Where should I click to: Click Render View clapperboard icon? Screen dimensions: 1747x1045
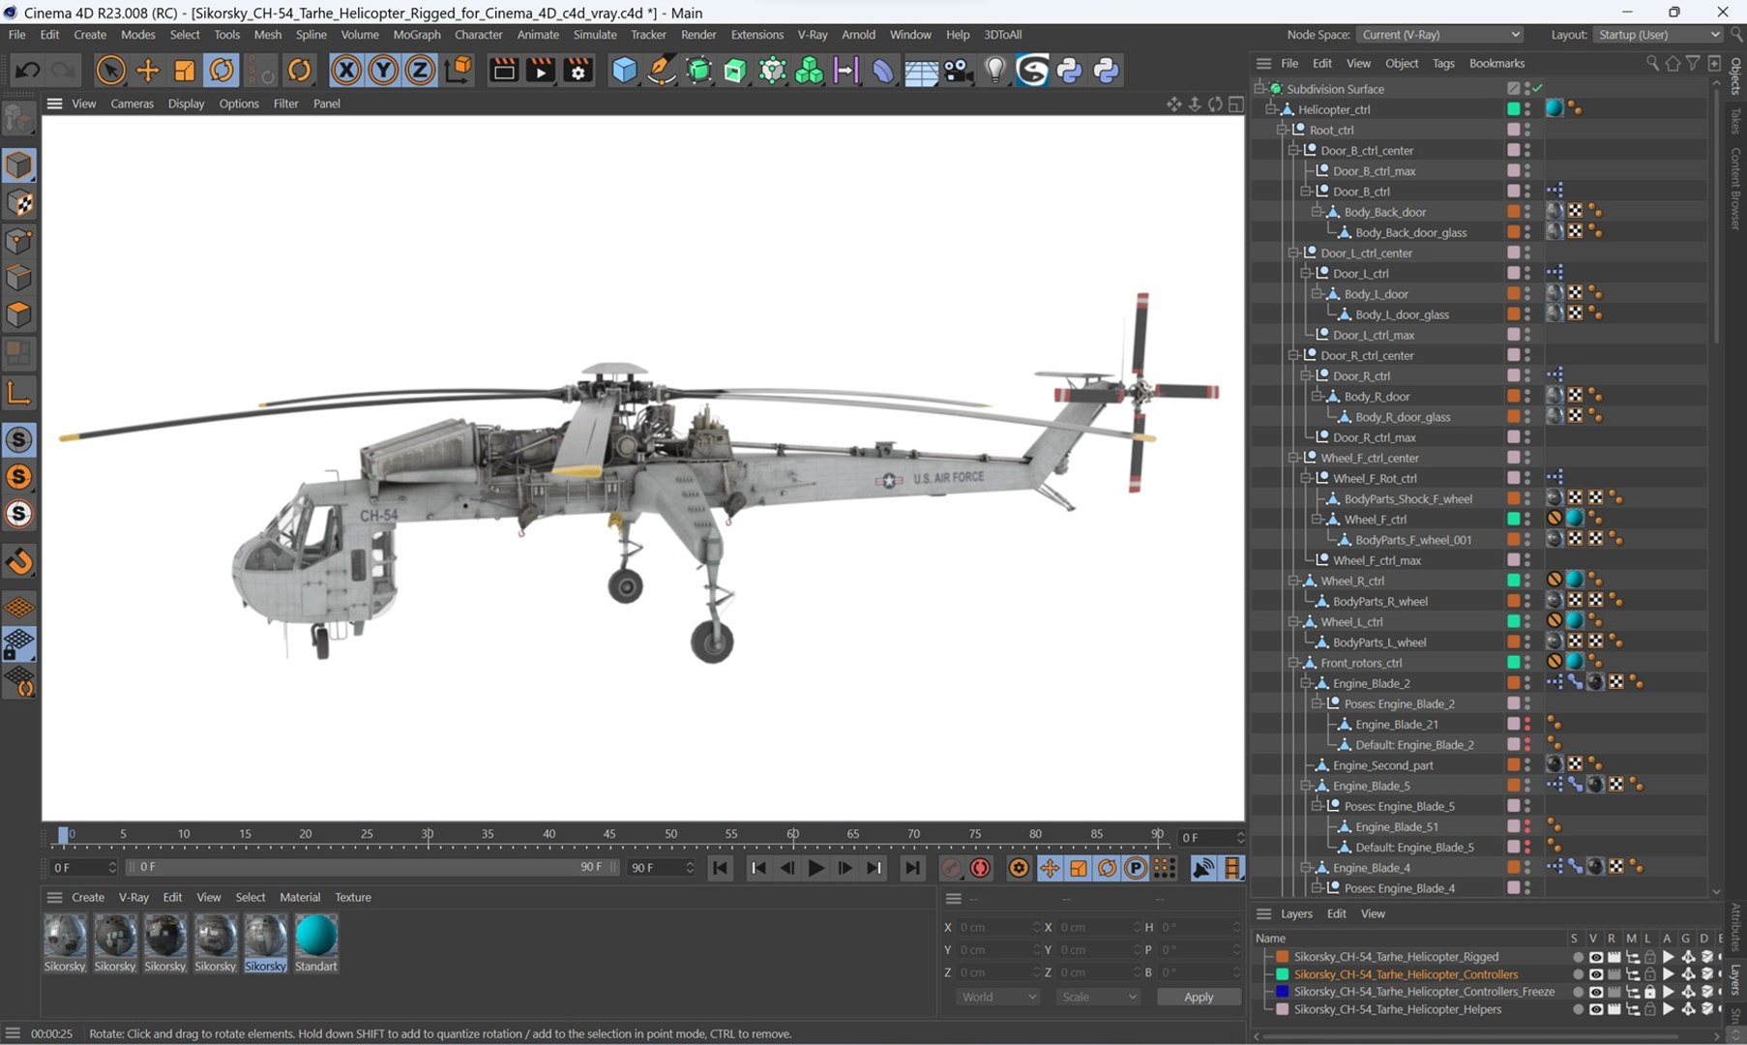pos(503,70)
